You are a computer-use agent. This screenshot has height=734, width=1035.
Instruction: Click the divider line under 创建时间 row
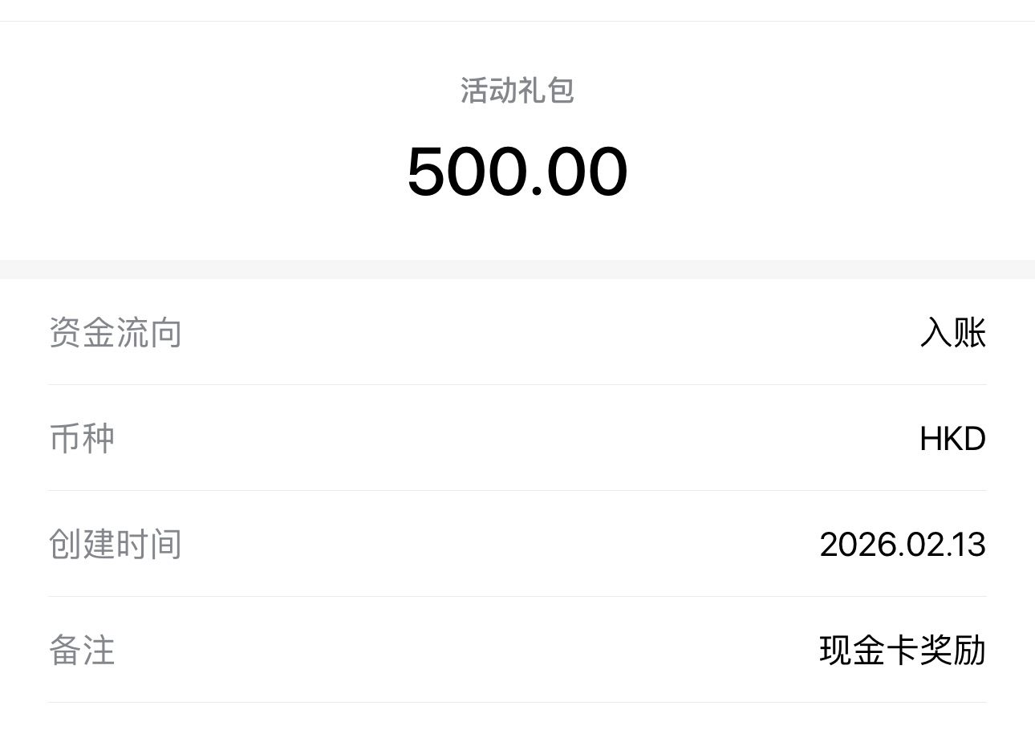(x=517, y=596)
